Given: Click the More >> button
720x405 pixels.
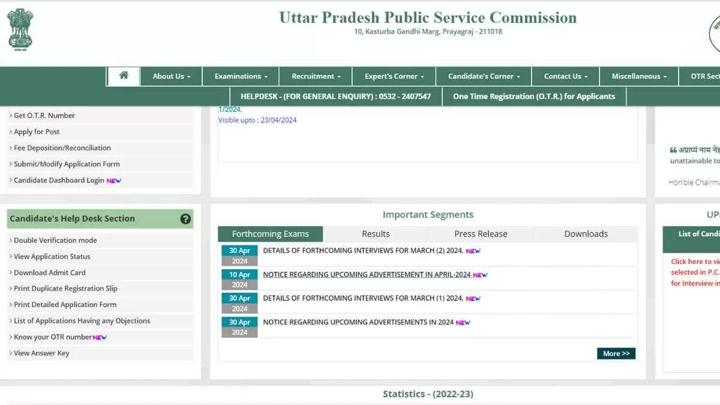Looking at the screenshot, I should coord(616,353).
